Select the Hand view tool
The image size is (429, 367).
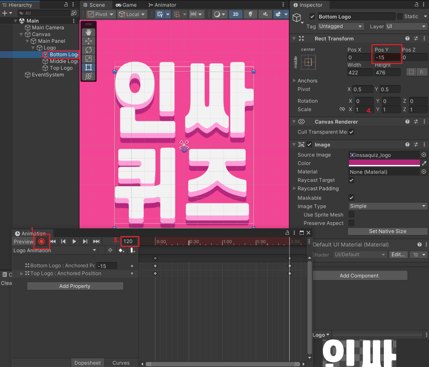coord(89,32)
